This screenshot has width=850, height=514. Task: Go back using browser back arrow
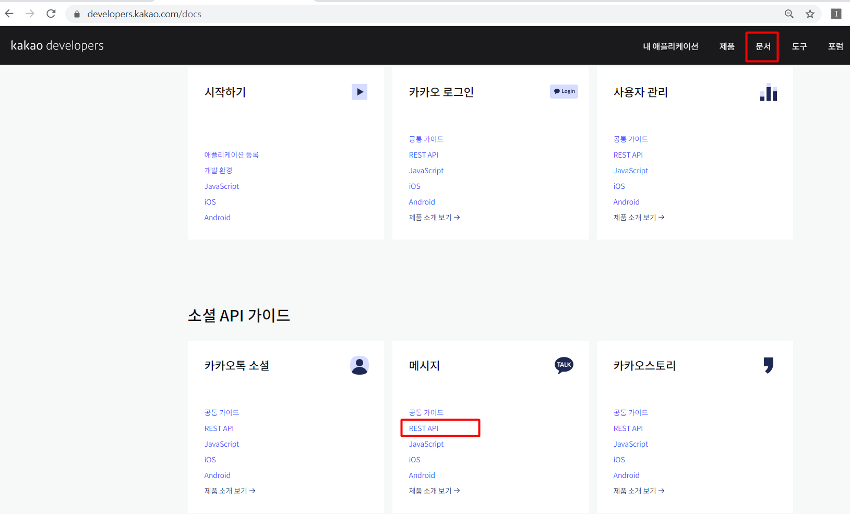9,14
